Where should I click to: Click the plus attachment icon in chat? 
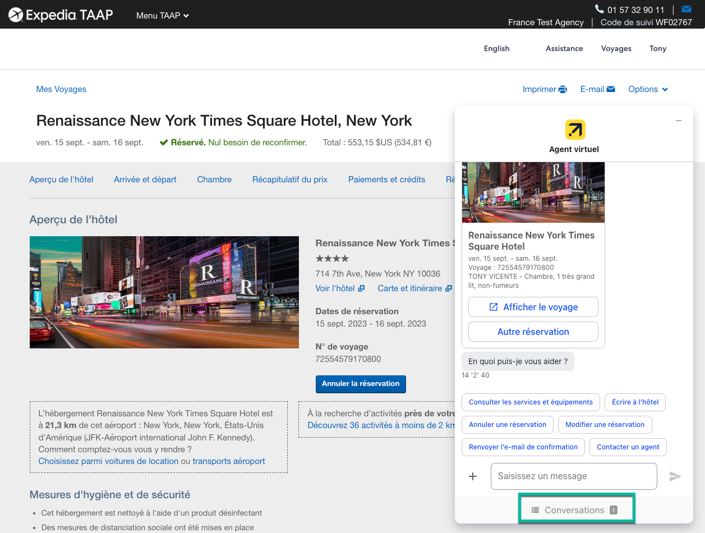473,476
